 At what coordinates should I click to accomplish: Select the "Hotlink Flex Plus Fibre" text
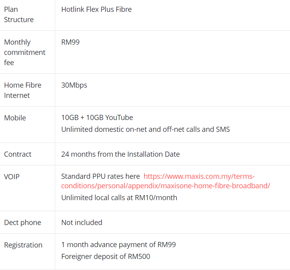pyautogui.click(x=96, y=9)
